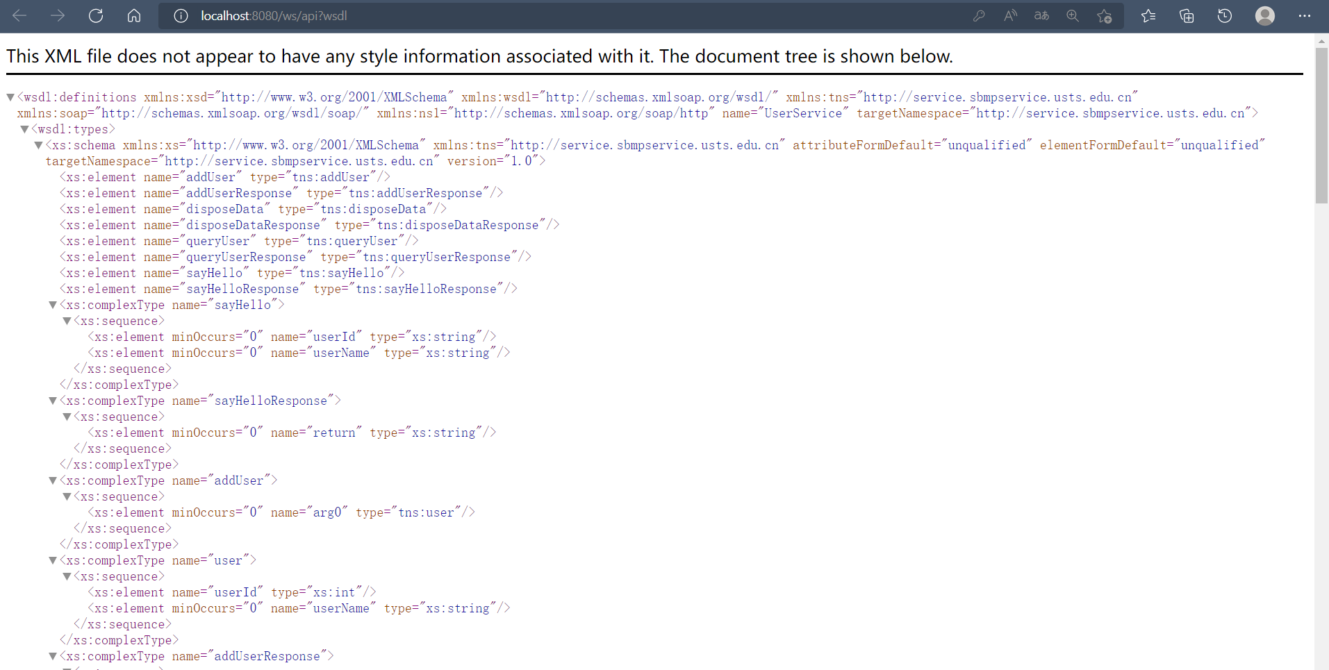This screenshot has height=670, width=1329.
Task: Select xs:element name="disposeData" line
Action: point(254,209)
